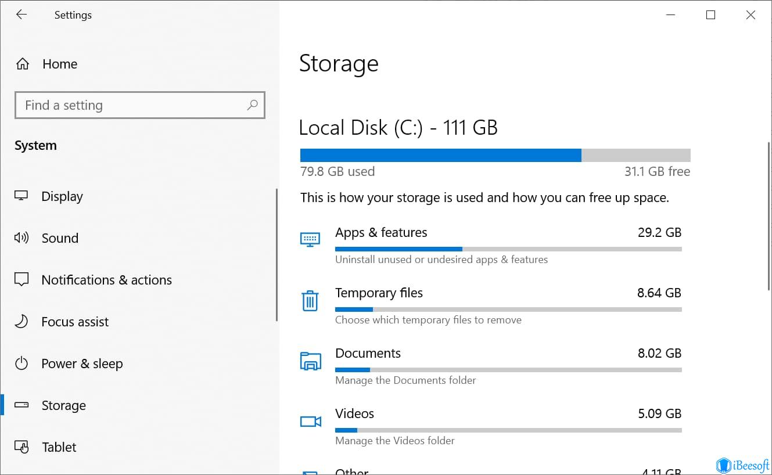Viewport: 772px width, 475px height.
Task: Click 'Manage the Videos folder' text
Action: [395, 441]
